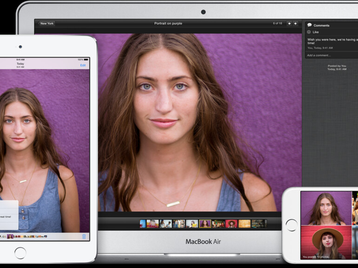
Task: Advance to next photo with right arrow
Action: (295, 24)
